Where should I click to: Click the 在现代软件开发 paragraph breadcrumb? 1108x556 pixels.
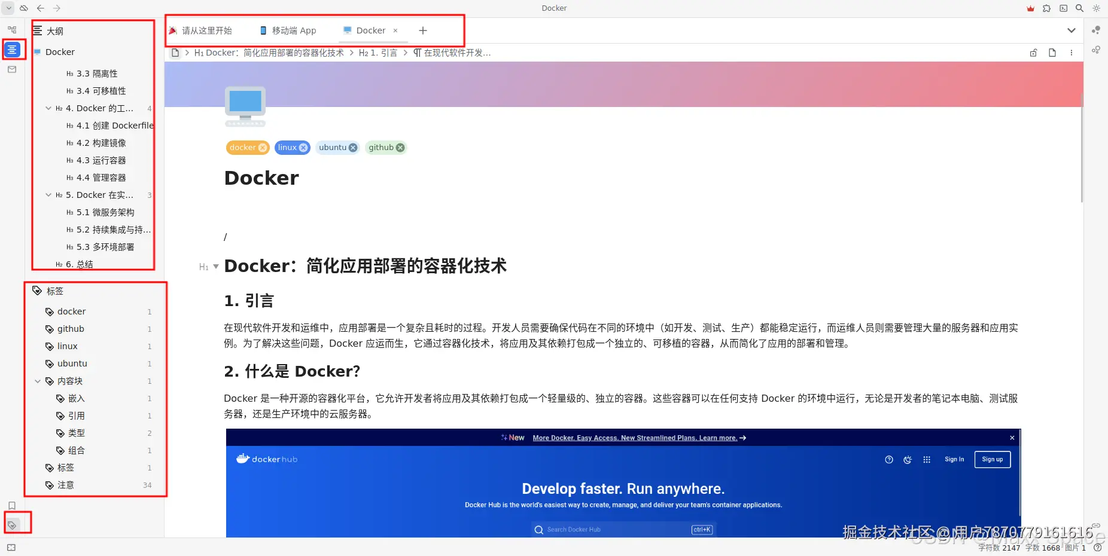coord(452,53)
